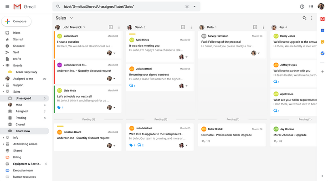Image resolution: width=328 pixels, height=181 pixels.
Task: Open the Gmelius icon in the right side panel
Action: [323, 19]
